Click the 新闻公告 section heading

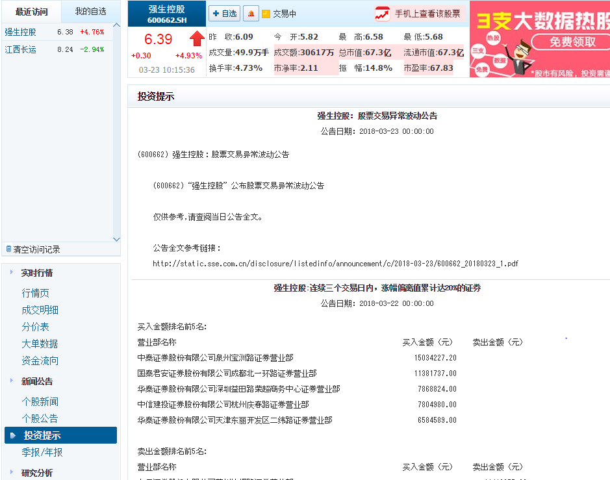[36, 381]
